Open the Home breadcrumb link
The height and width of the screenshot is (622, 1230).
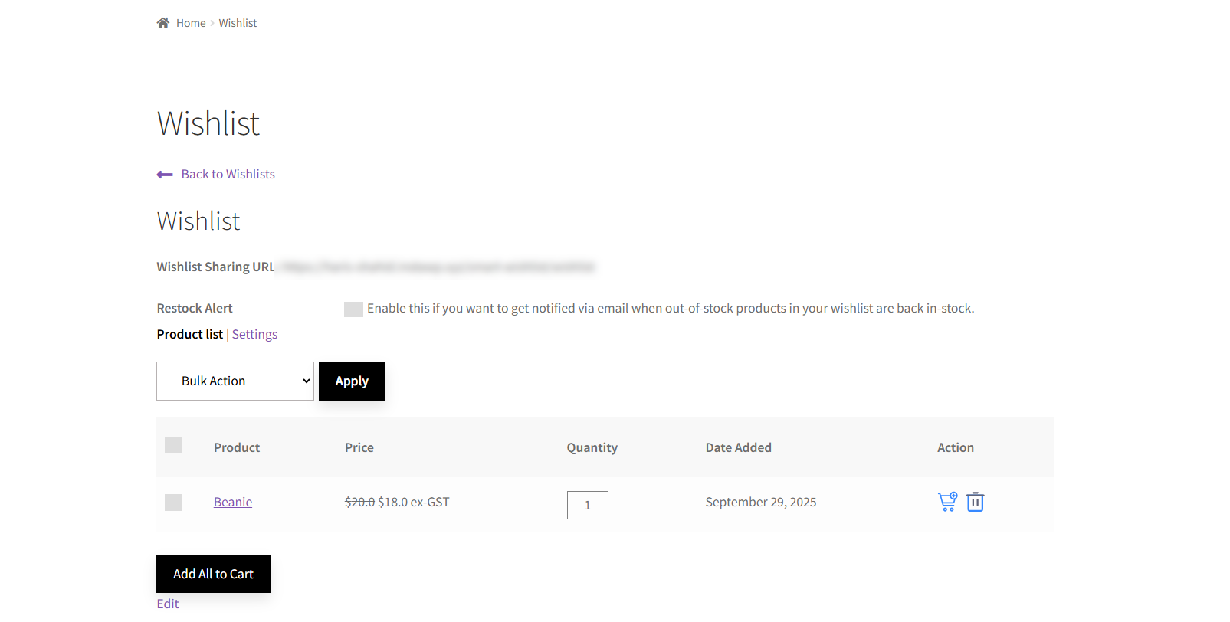pyautogui.click(x=191, y=23)
